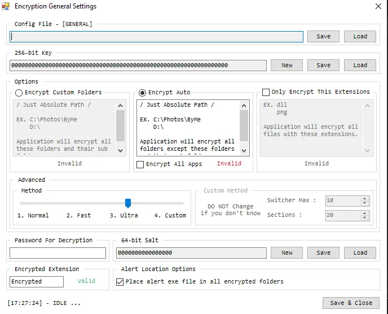Increase the Switcher Max value

click(x=364, y=199)
